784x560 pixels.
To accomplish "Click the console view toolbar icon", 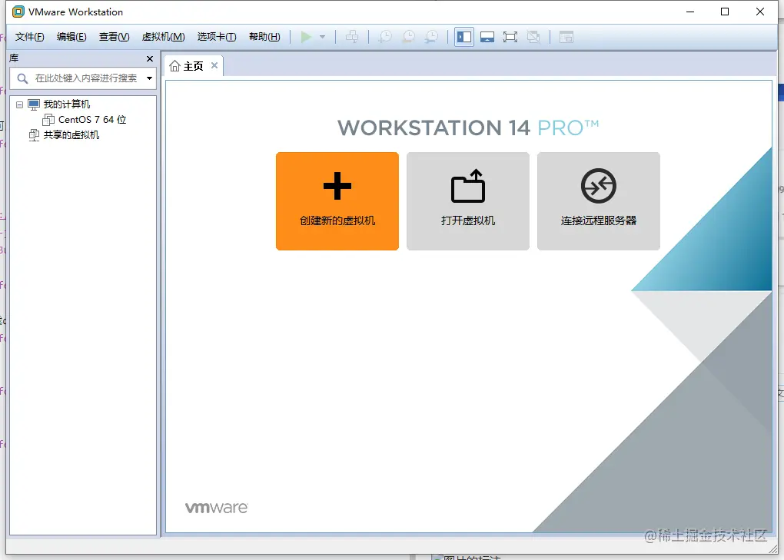I will [x=566, y=37].
